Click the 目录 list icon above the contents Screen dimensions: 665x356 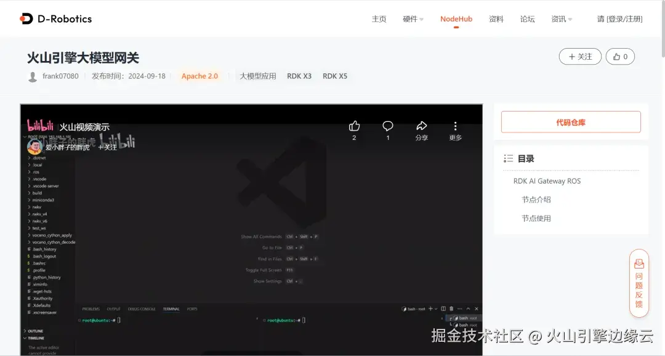[x=509, y=158]
